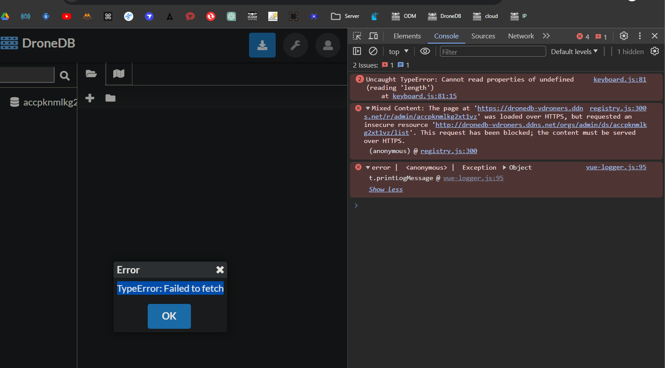Open the Server bookmarks folder

pos(345,16)
